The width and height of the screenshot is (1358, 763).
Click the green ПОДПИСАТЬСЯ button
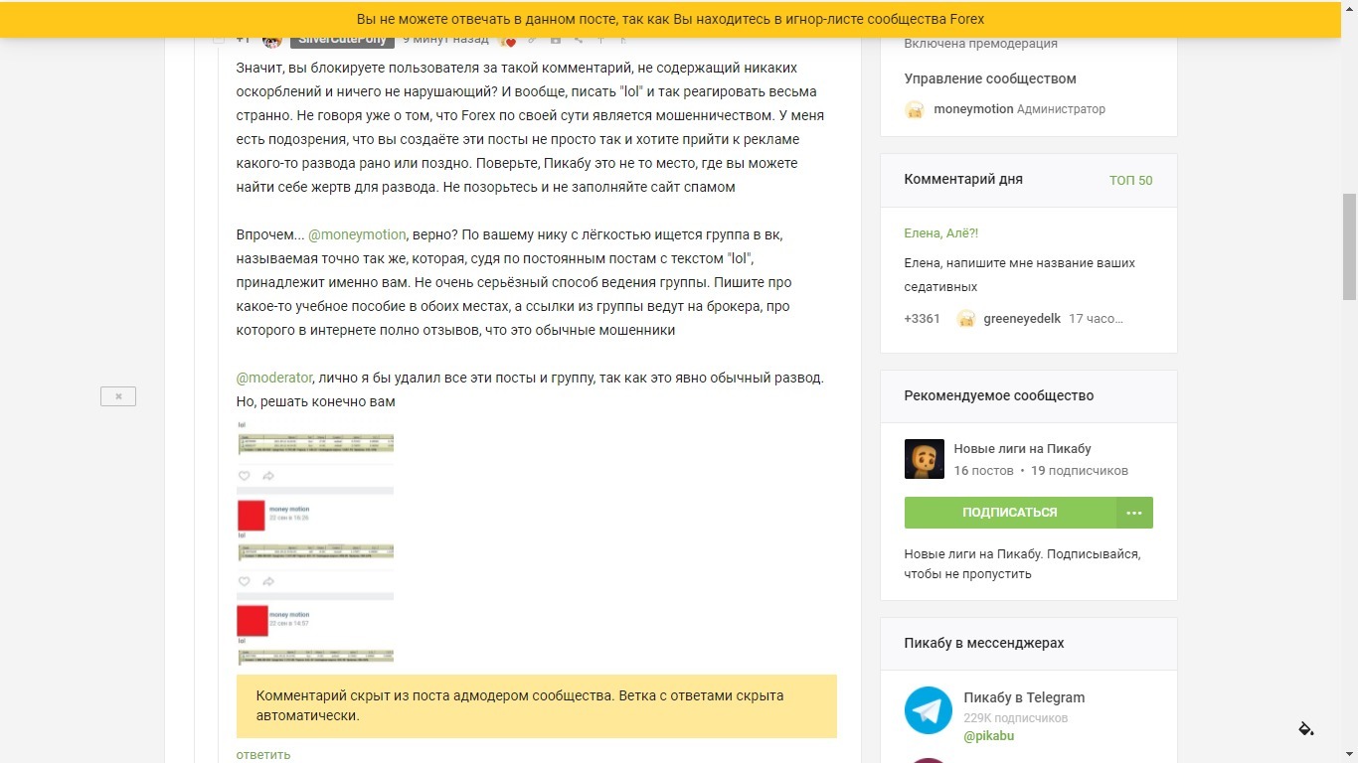pyautogui.click(x=1010, y=513)
